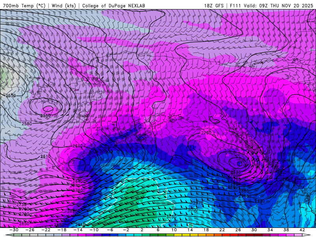The image size is (316, 237).
Task: Click the -6 value on the color scale
Action: (110, 230)
